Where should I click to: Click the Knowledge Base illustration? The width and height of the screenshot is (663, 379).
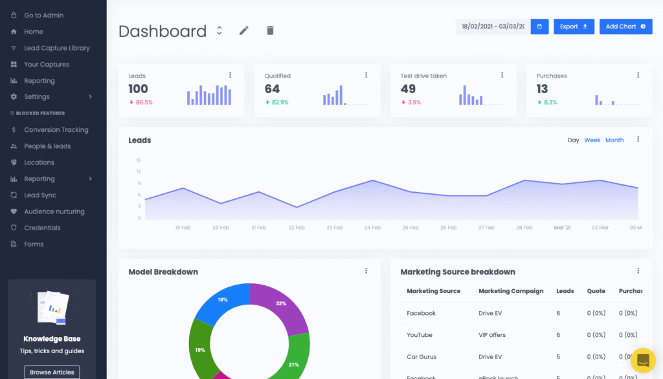point(52,307)
